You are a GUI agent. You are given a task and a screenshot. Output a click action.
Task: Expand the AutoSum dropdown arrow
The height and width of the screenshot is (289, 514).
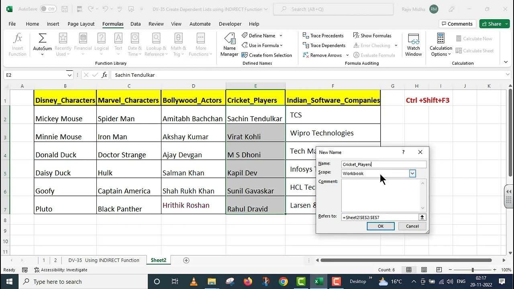point(42,54)
